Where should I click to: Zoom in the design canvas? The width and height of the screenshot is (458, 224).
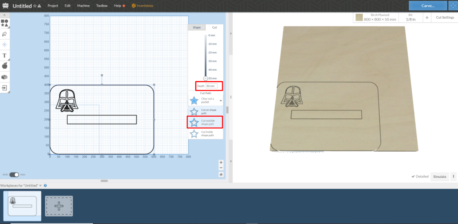tap(221, 162)
